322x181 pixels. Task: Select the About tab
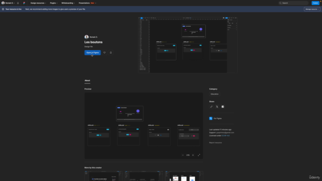coord(87,80)
